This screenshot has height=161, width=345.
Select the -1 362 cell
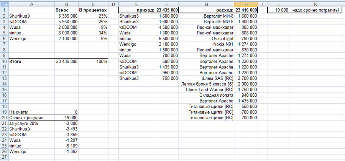66,151
